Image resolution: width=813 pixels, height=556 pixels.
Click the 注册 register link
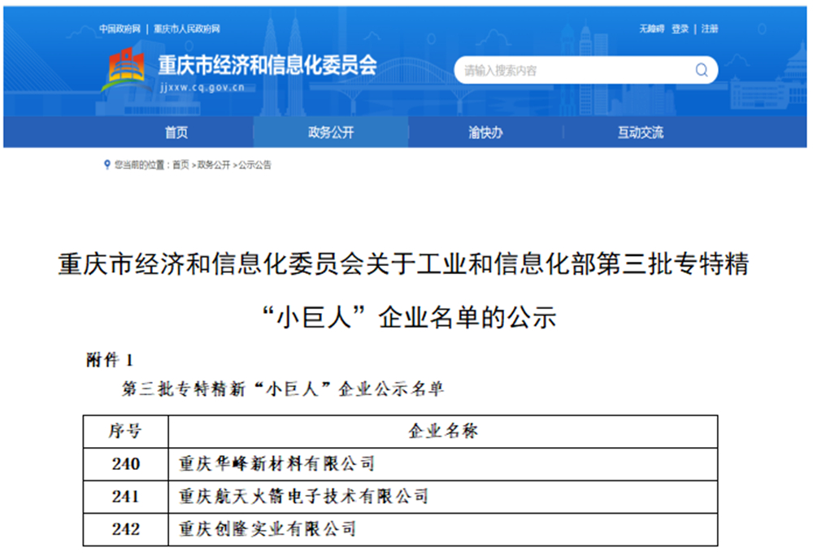click(710, 29)
